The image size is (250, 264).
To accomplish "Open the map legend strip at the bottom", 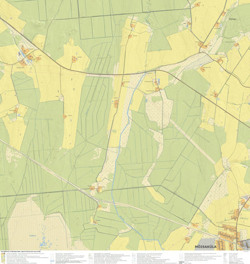I will [125, 257].
